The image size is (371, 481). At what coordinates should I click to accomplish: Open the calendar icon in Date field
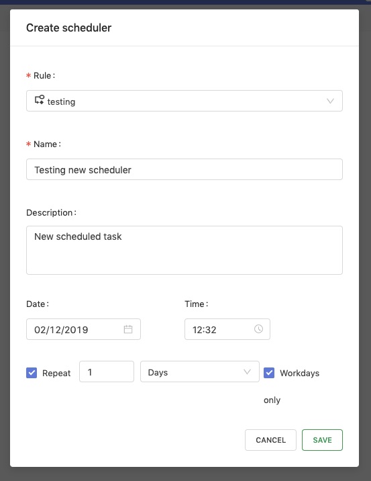point(128,329)
